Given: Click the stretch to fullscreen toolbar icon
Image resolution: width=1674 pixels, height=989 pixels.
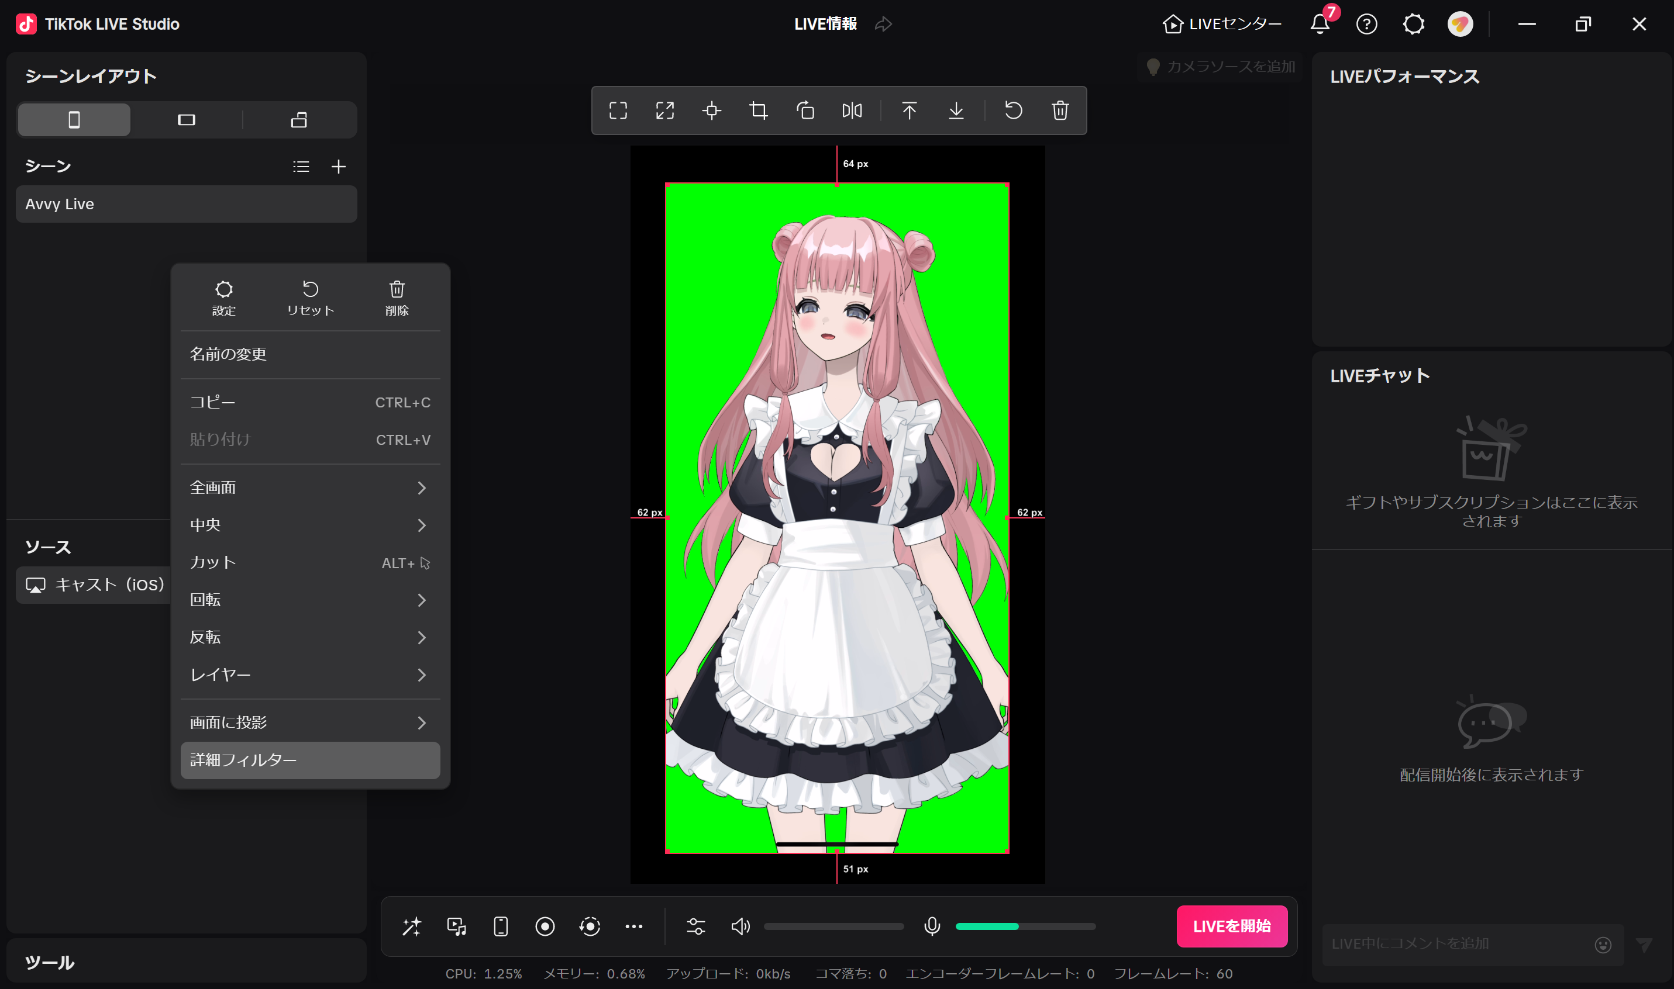Looking at the screenshot, I should (x=664, y=110).
